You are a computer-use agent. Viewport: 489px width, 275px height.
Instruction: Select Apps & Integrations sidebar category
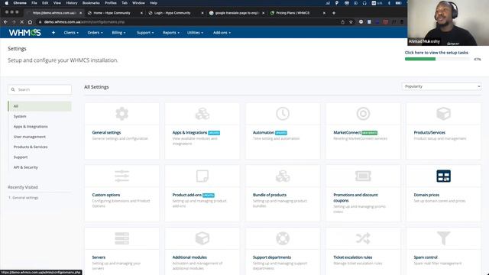(x=31, y=127)
